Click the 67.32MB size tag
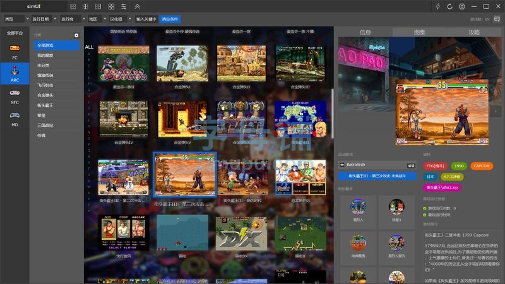Image resolution: width=505 pixels, height=284 pixels. (x=452, y=177)
